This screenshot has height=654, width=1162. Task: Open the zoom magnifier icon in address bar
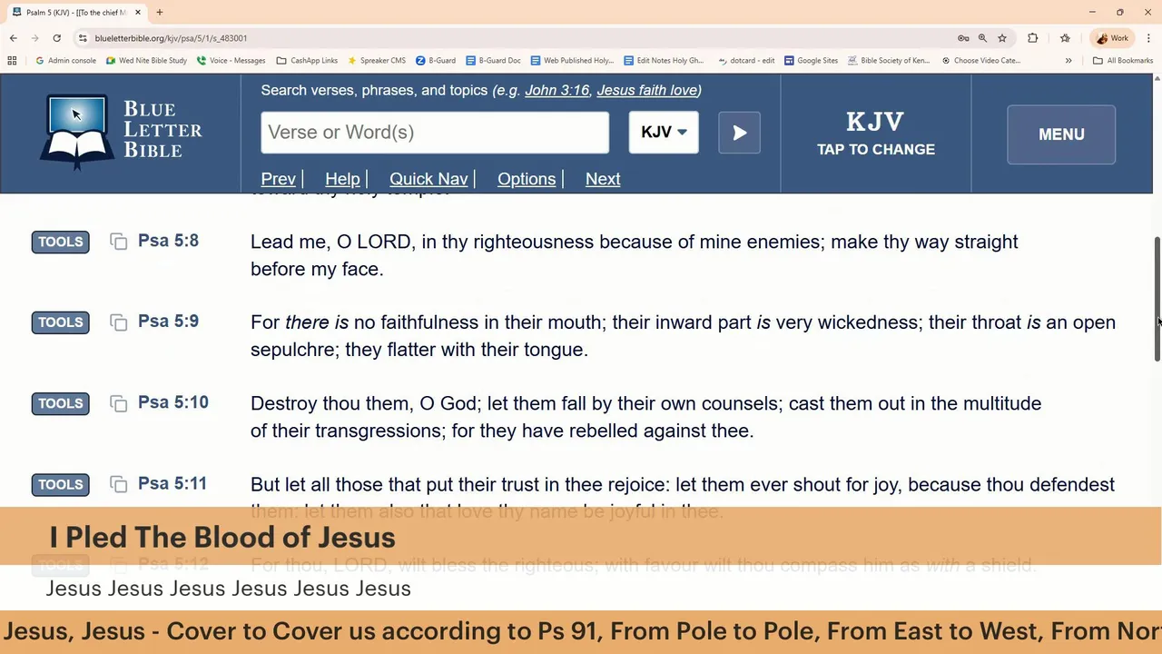pos(982,38)
